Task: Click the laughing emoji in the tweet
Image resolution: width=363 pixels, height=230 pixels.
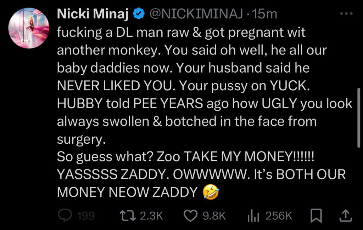Action: pyautogui.click(x=211, y=192)
